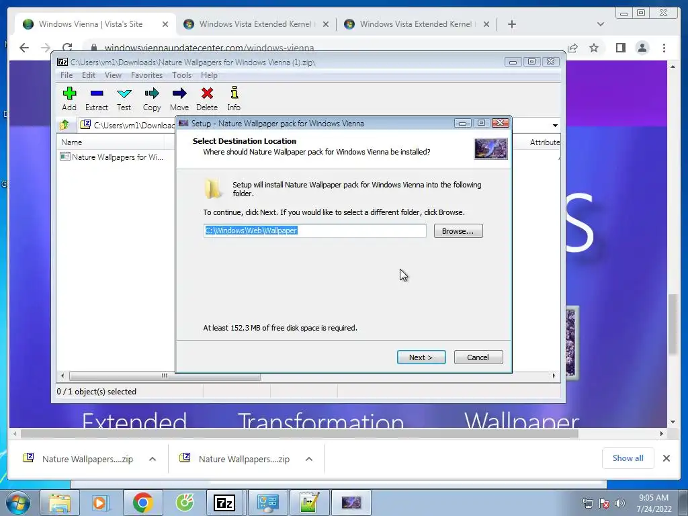Open the 7-Zip Help menu
Image resolution: width=688 pixels, height=516 pixels.
(x=210, y=75)
